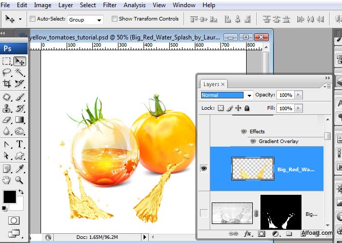Pick the Magic Wand tool

(x=20, y=72)
